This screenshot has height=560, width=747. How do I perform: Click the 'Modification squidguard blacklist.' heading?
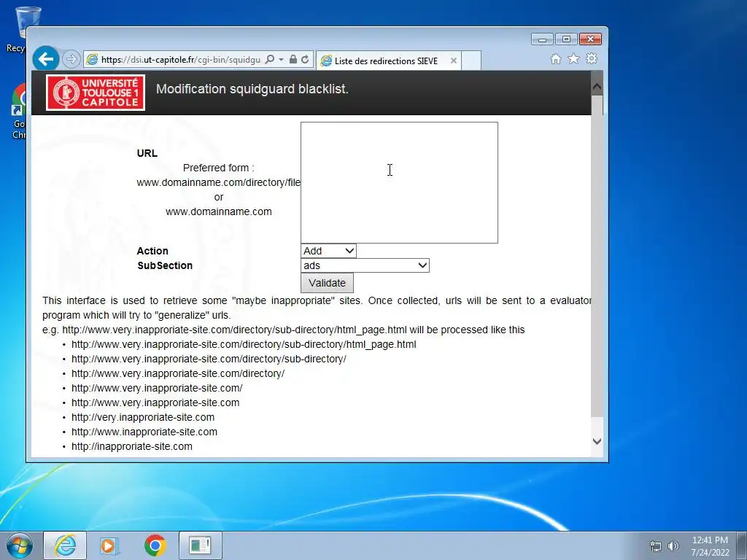pos(252,89)
